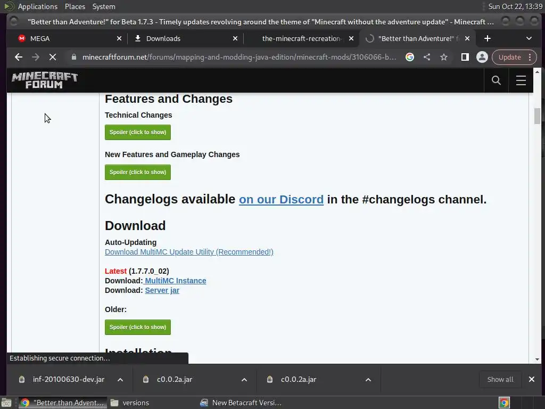
Task: Click the scrollbar down arrow
Action: tap(538, 359)
